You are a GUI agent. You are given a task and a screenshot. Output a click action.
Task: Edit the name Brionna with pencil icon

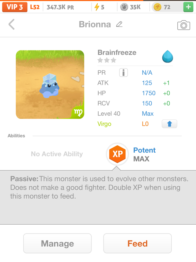tap(119, 24)
